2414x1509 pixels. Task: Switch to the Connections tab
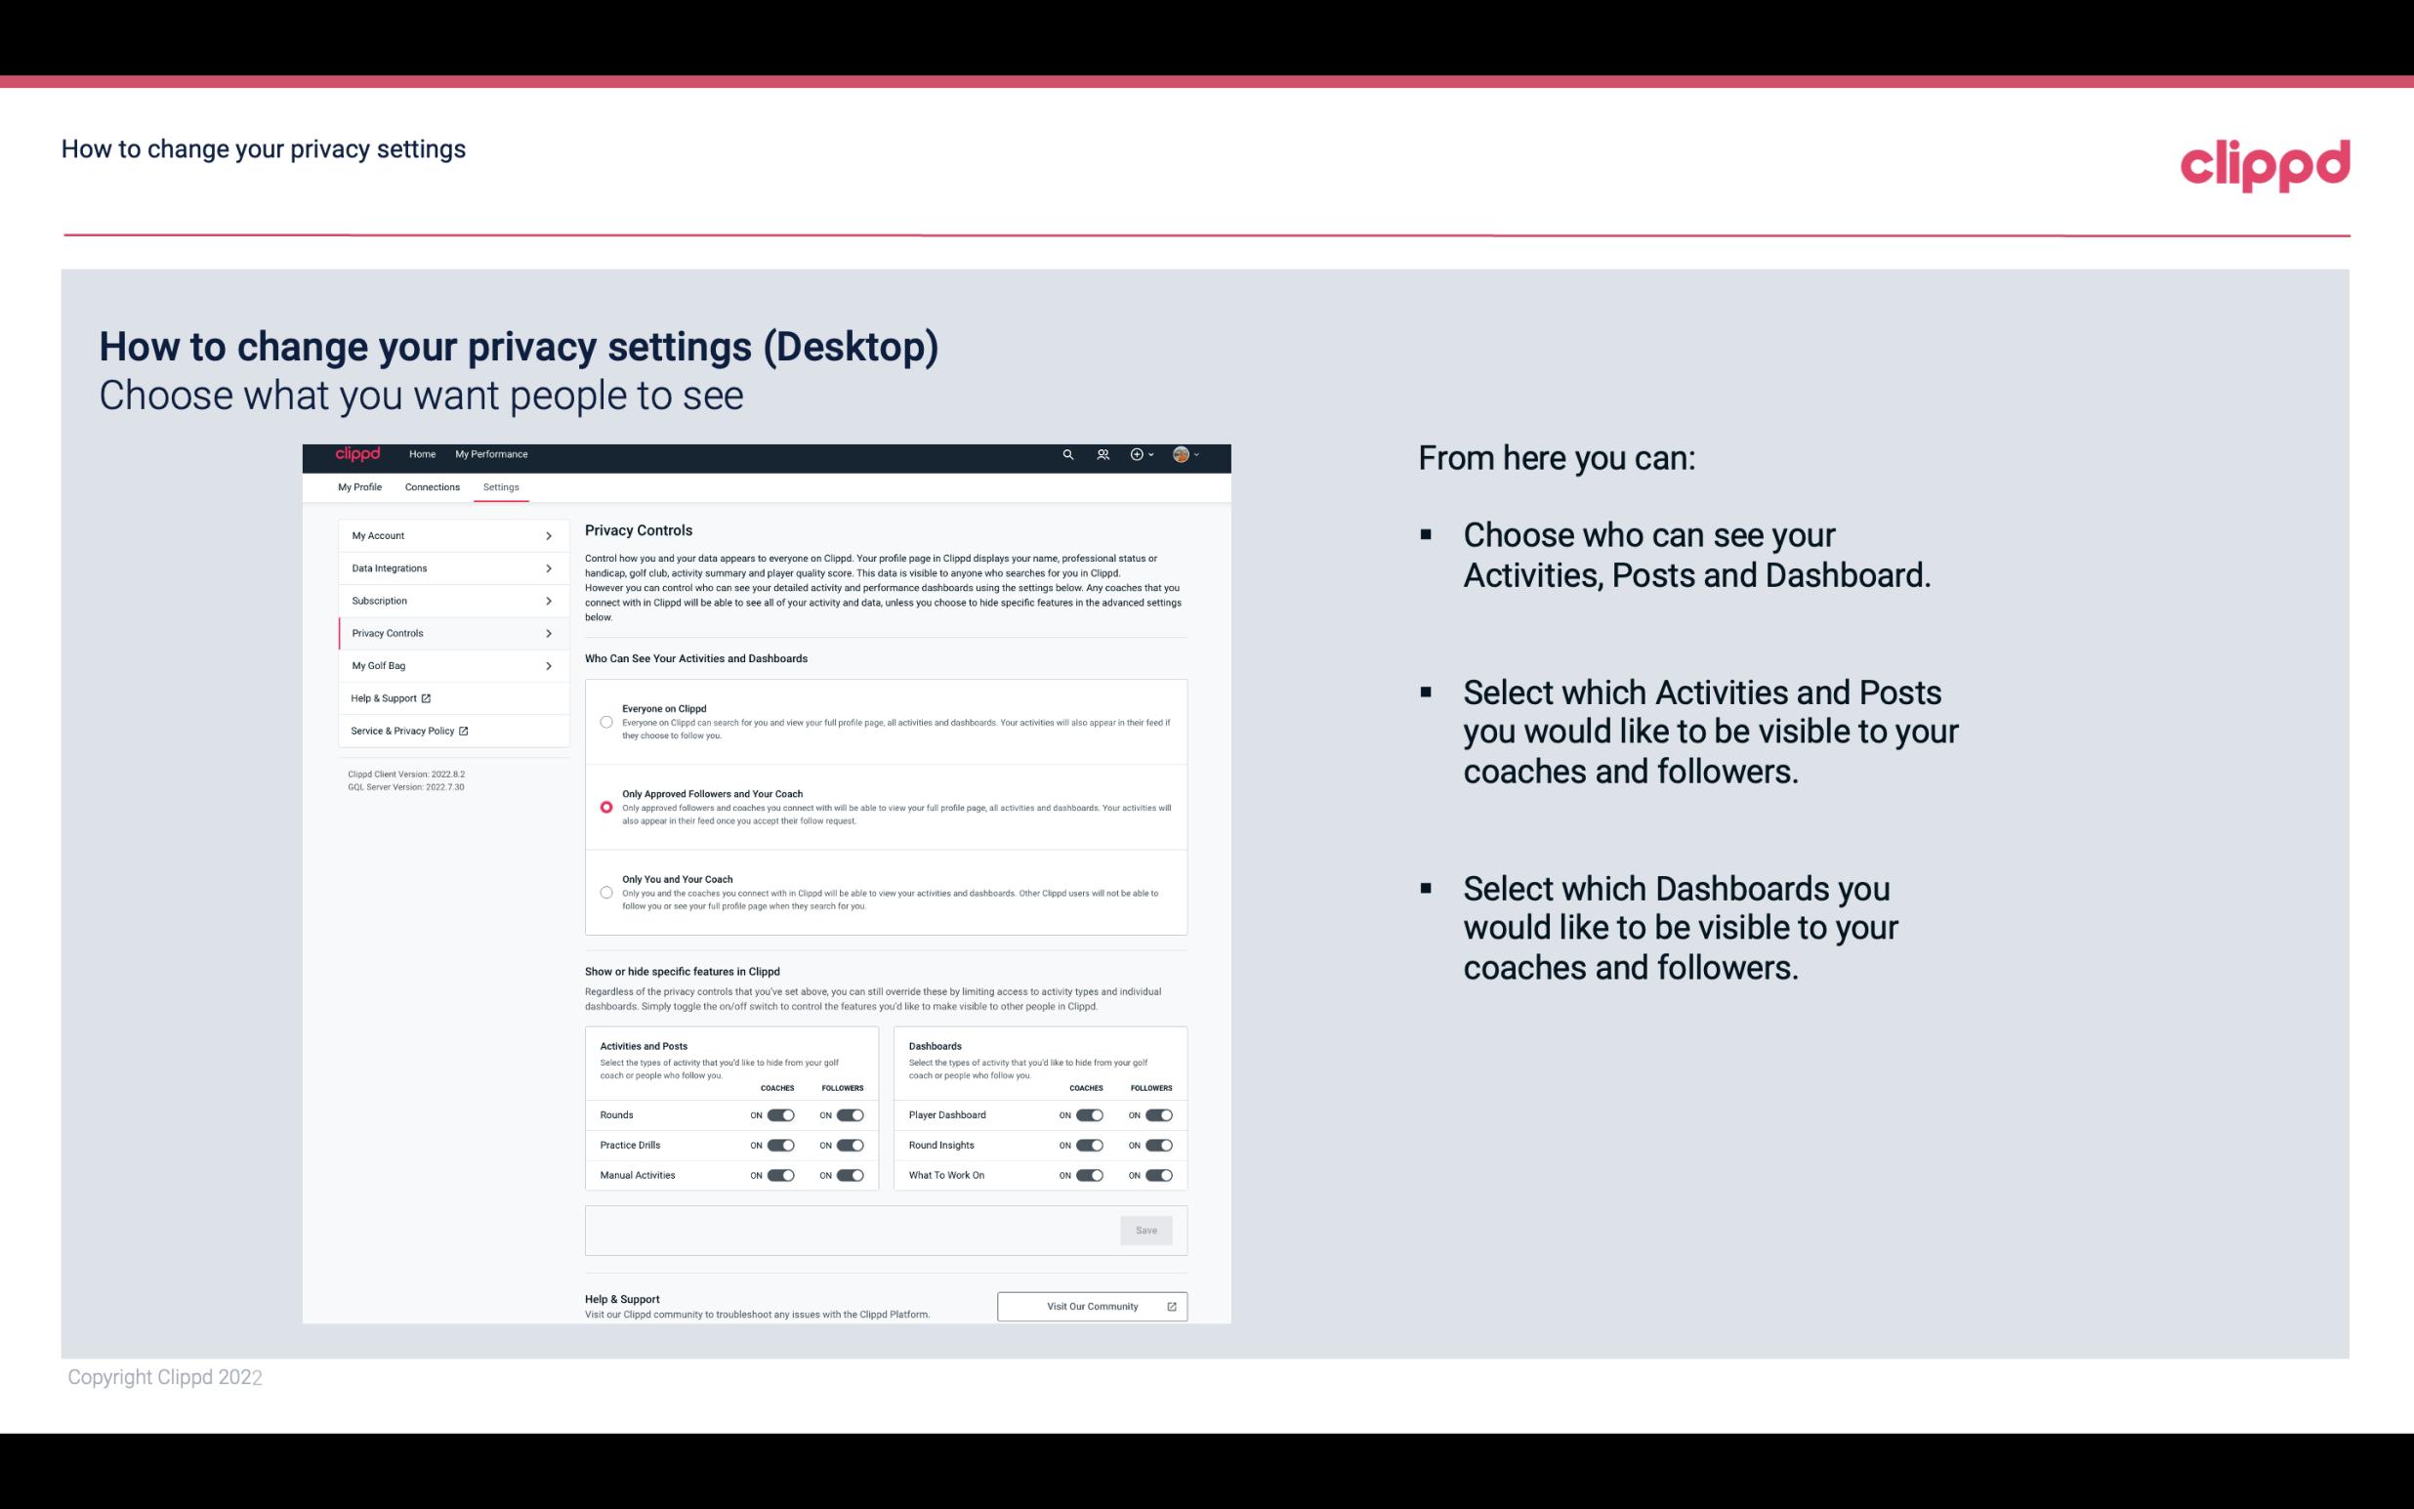pyautogui.click(x=431, y=486)
